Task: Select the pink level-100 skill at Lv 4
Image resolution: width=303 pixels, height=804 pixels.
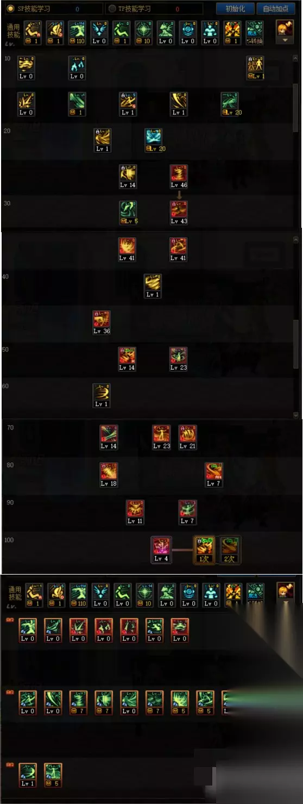Action: click(x=161, y=550)
